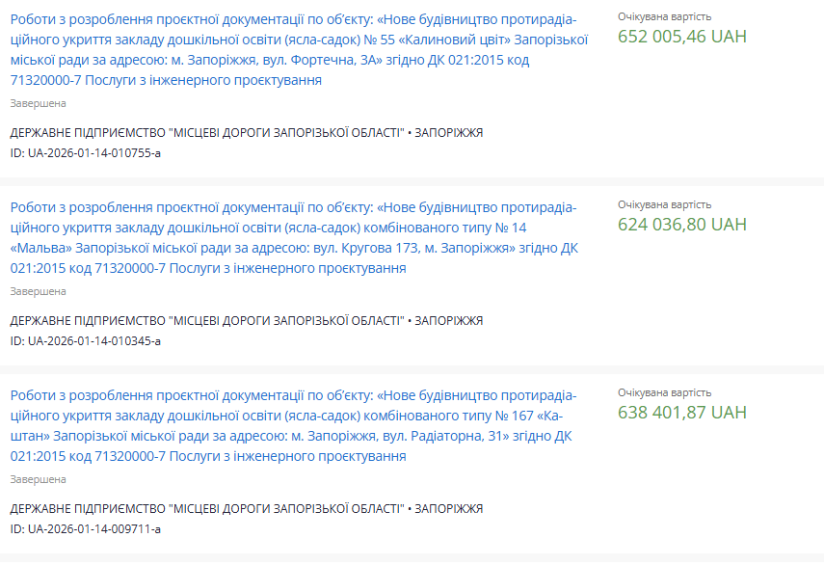This screenshot has width=824, height=565.
Task: Click «Очікувана вартість» label above 652 005,46 UAH
Action: tap(665, 16)
